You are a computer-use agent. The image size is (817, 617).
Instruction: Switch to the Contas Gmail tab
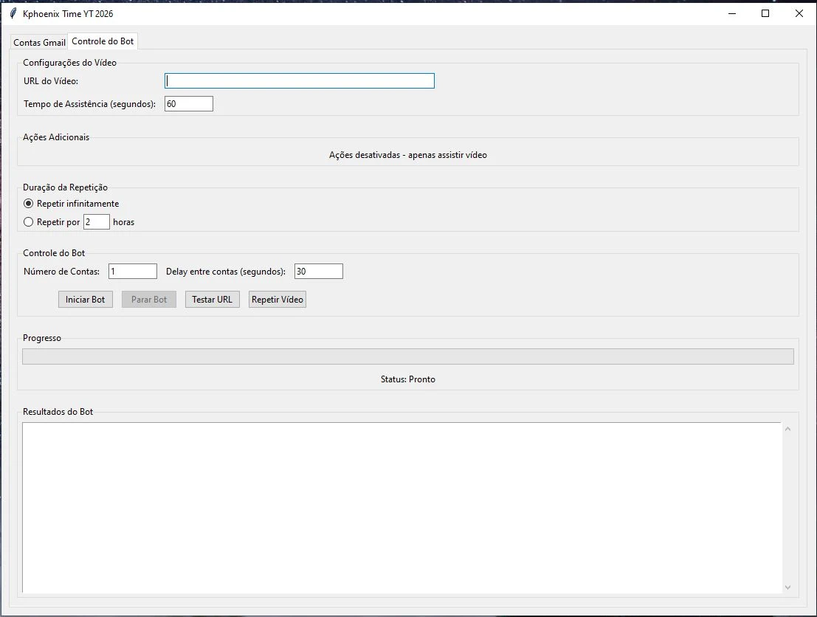tap(39, 43)
